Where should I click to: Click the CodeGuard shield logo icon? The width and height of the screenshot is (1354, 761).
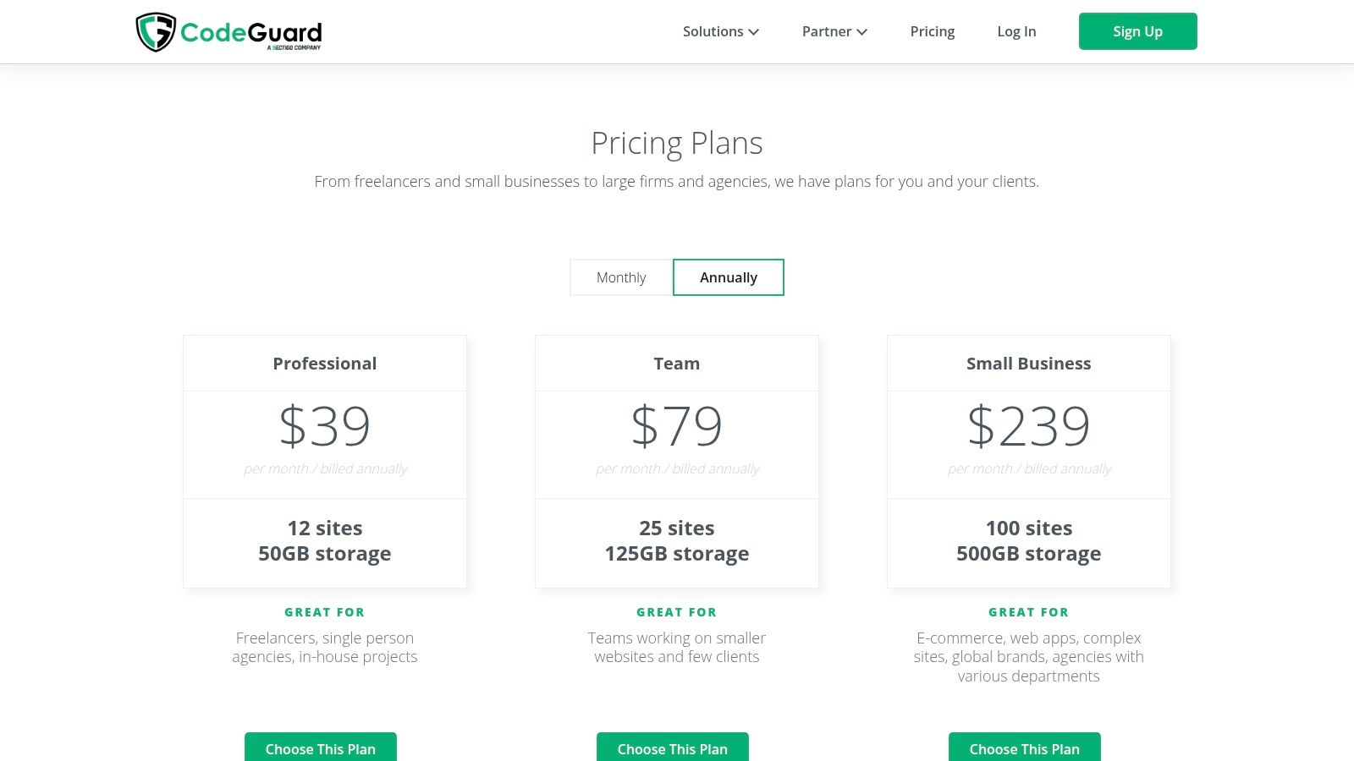[156, 32]
